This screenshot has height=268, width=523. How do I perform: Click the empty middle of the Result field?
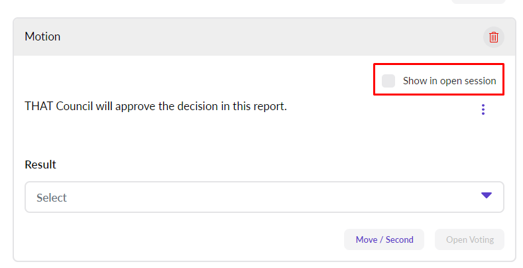pos(265,197)
